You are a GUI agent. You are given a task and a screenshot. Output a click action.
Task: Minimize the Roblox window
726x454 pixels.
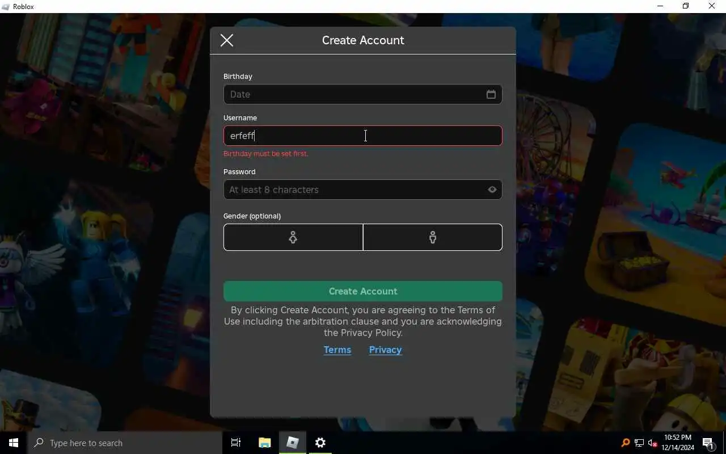point(660,6)
